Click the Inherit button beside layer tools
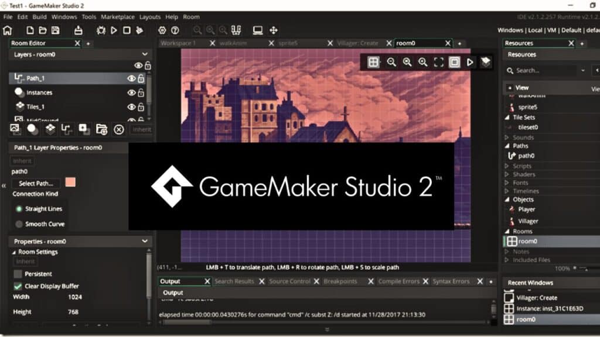The width and height of the screenshot is (600, 337). point(142,129)
